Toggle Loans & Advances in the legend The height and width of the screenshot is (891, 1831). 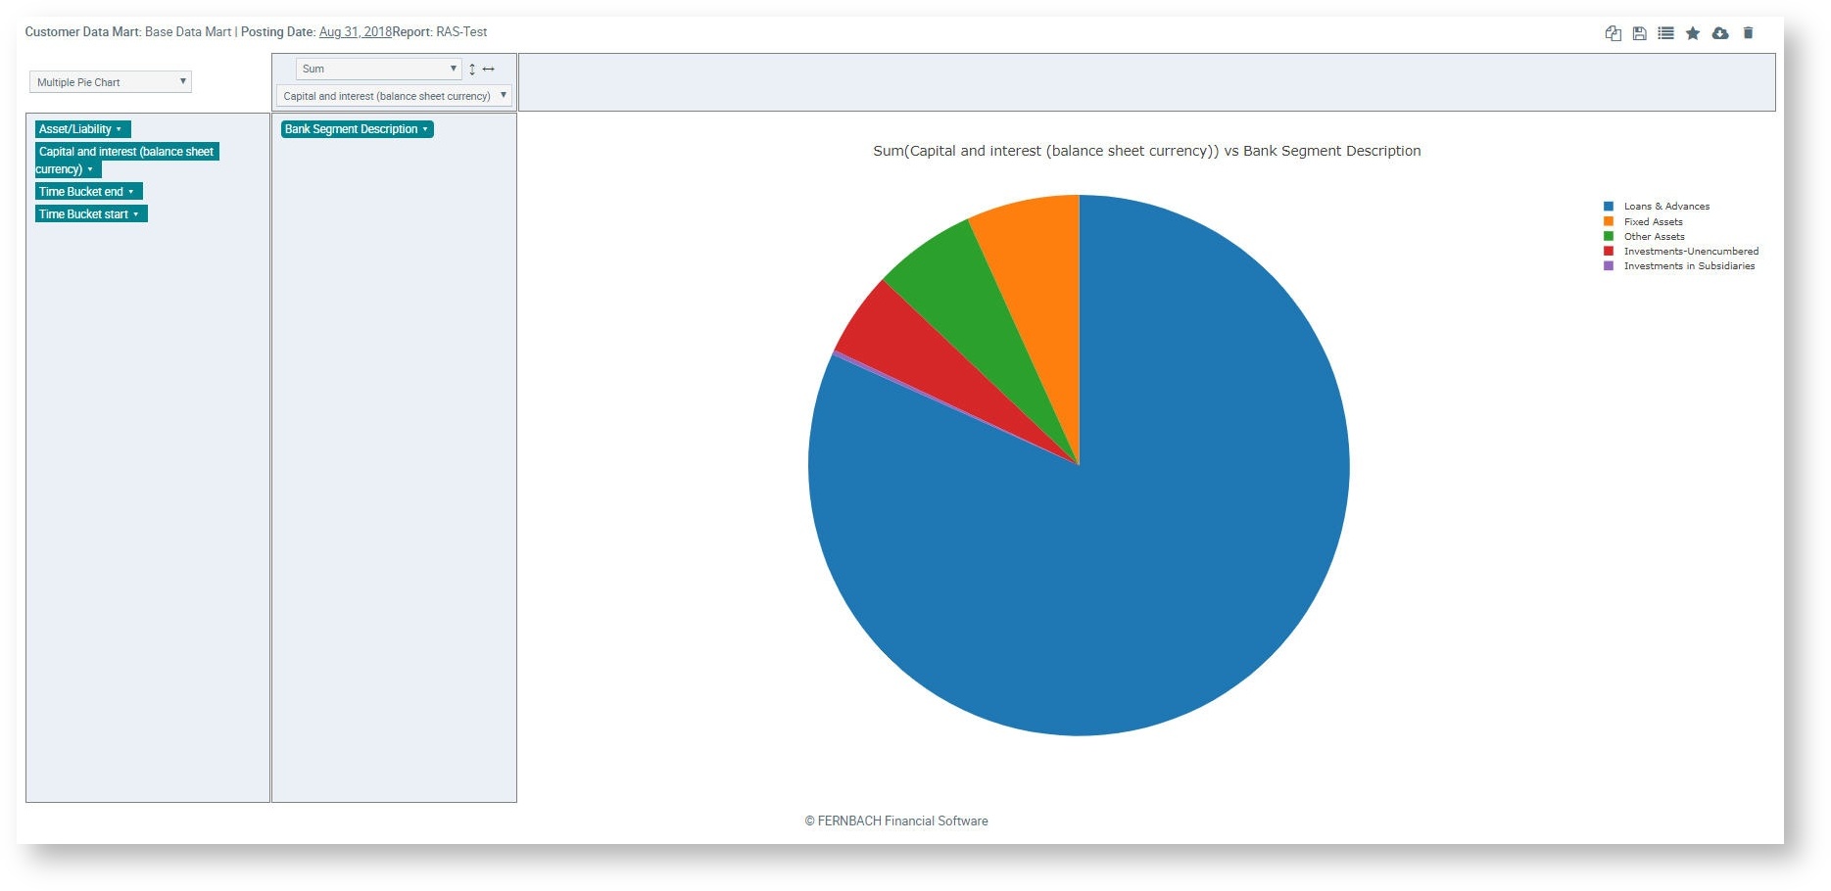[1665, 207]
